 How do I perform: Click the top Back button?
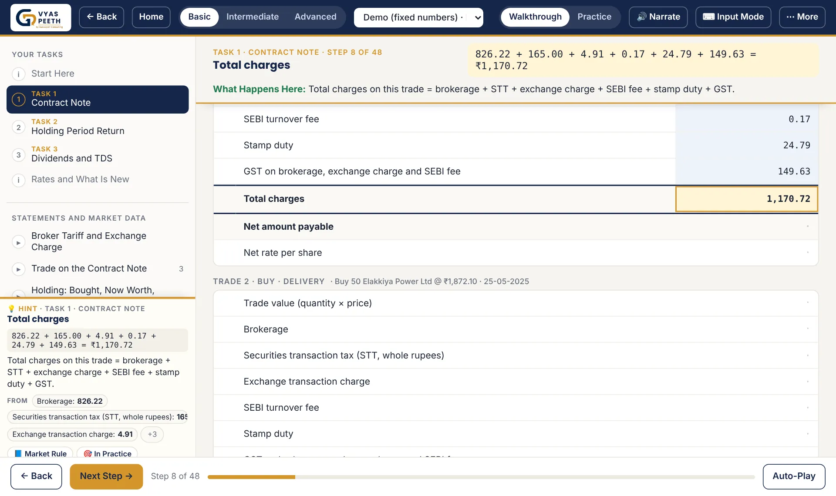101,17
